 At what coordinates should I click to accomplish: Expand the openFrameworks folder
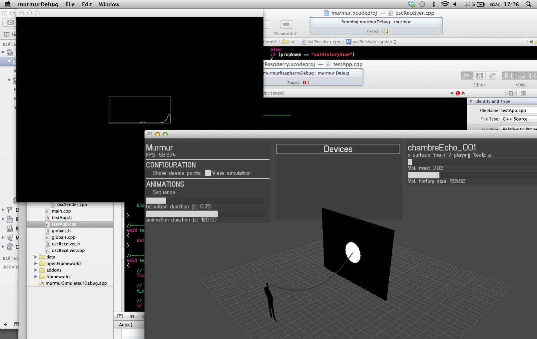(x=36, y=263)
